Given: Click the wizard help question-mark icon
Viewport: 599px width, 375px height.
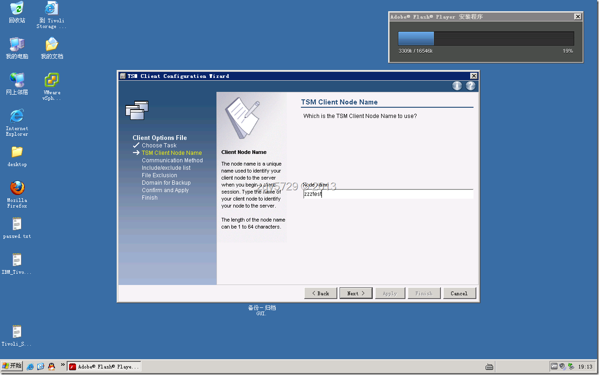Looking at the screenshot, I should coord(470,86).
